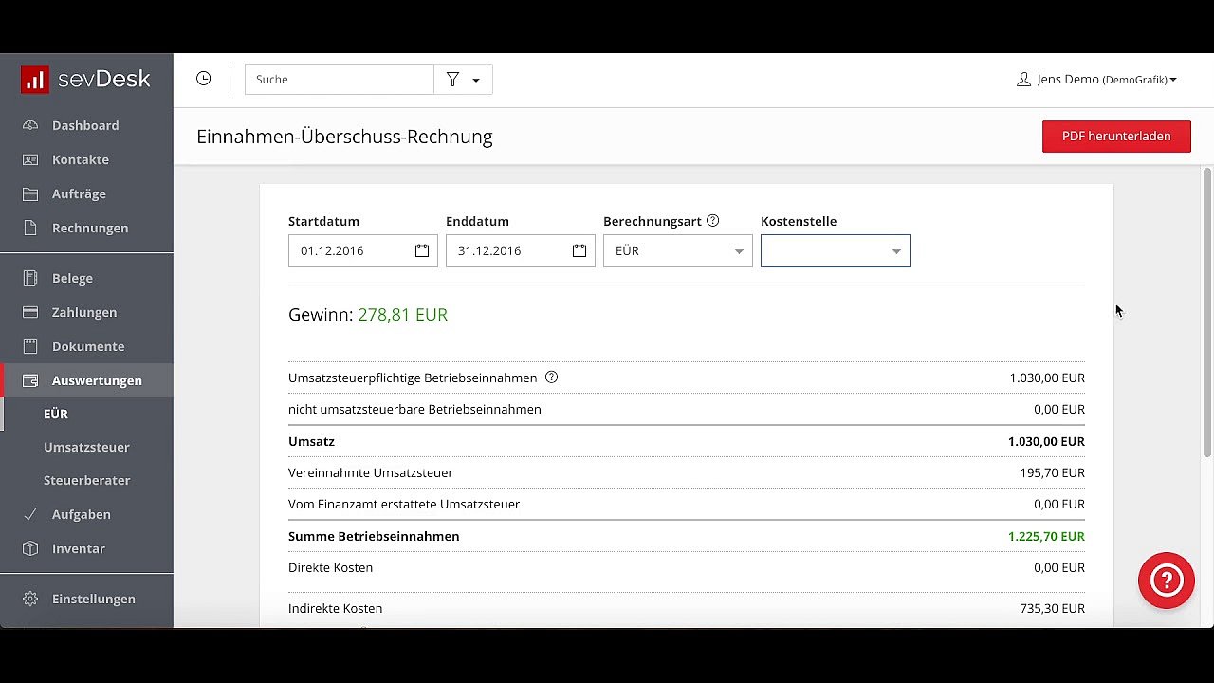The height and width of the screenshot is (683, 1214).
Task: Open the Dashboard page from the sidebar
Action: pyautogui.click(x=85, y=125)
